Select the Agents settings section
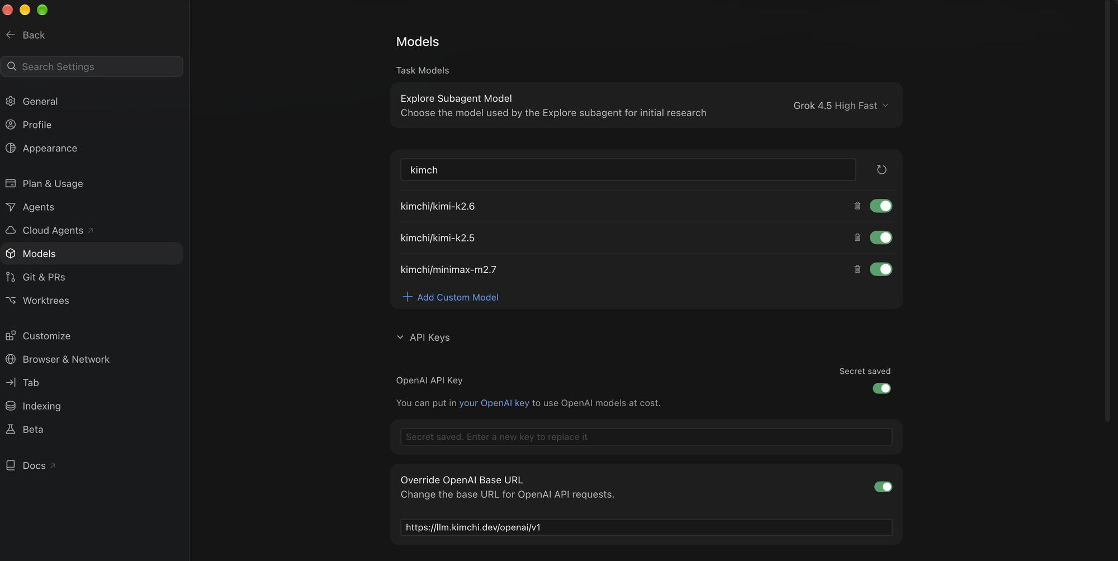Screen dimensions: 1118x561 point(92,207)
